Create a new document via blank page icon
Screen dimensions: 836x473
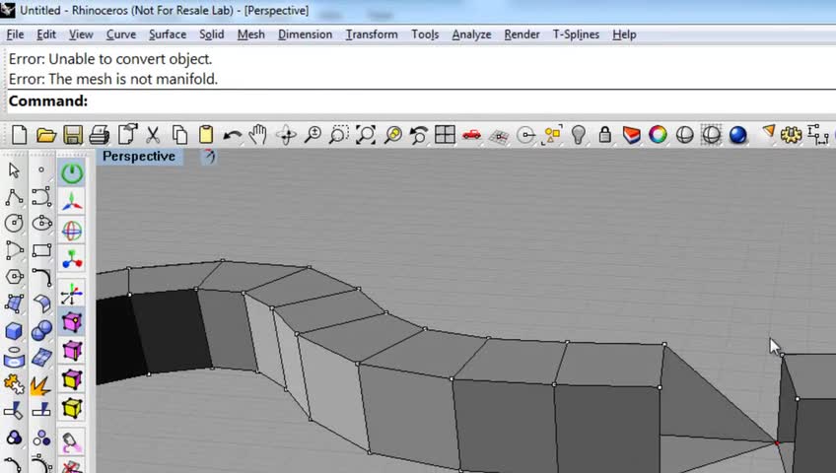pyautogui.click(x=19, y=135)
